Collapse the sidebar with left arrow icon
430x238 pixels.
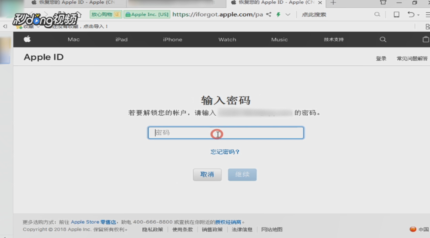pyautogui.click(x=5, y=26)
